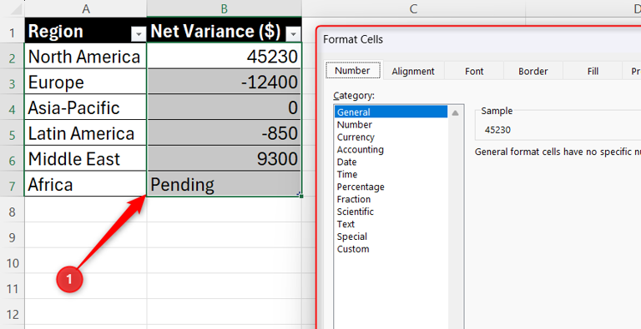Select cell containing Asia-Pacific
The height and width of the screenshot is (329, 641).
coord(85,107)
